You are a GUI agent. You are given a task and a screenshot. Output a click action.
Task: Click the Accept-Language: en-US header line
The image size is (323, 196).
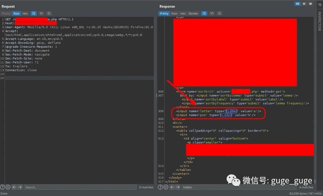(34, 39)
